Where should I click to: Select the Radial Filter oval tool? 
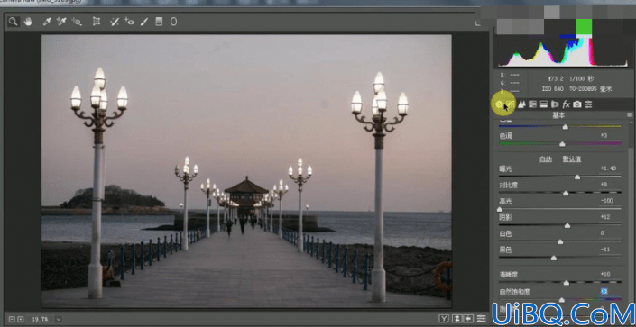[173, 22]
